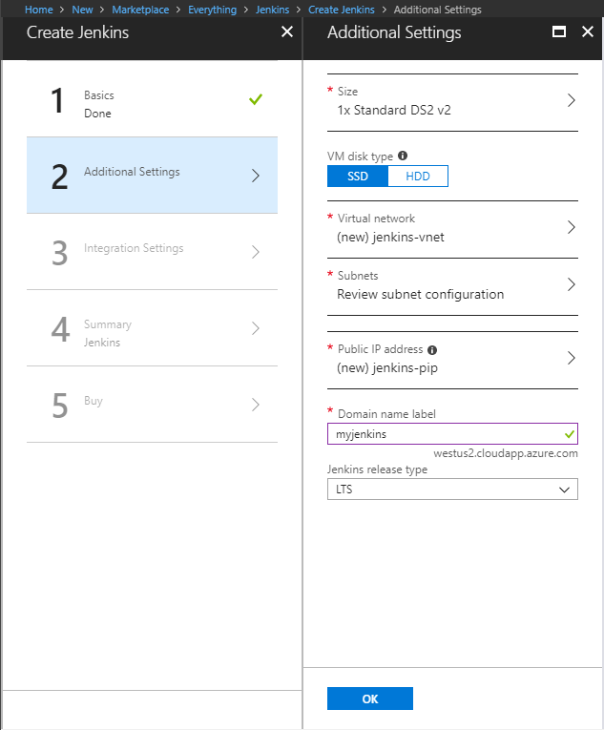Image resolution: width=604 pixels, height=730 pixels.
Task: Expand Public IP address jenkins-pip
Action: [452, 360]
